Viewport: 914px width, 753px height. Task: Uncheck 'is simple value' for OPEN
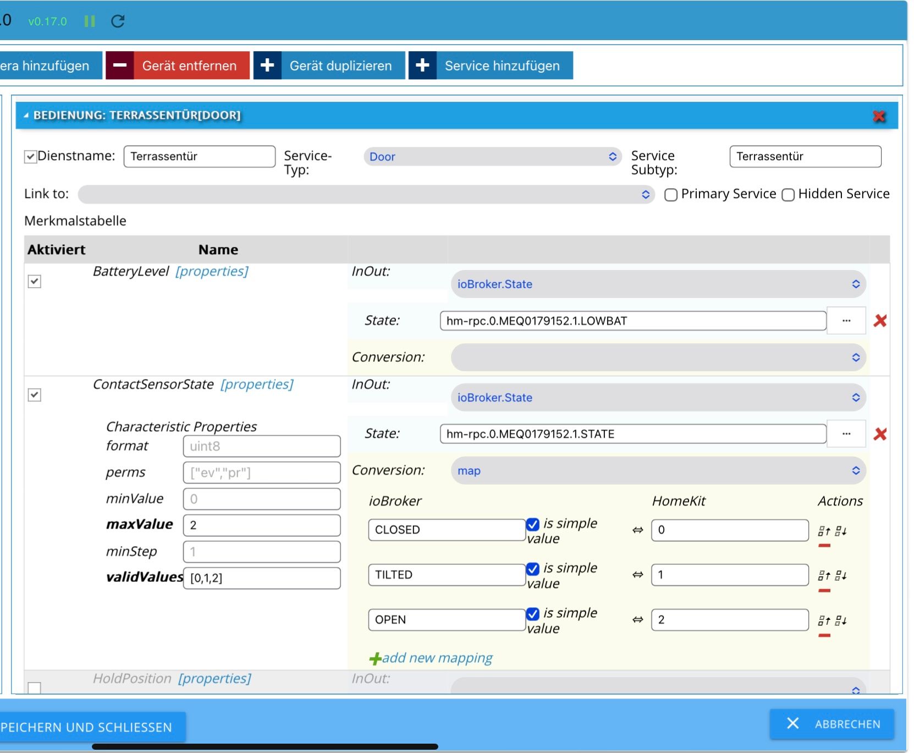click(x=532, y=614)
